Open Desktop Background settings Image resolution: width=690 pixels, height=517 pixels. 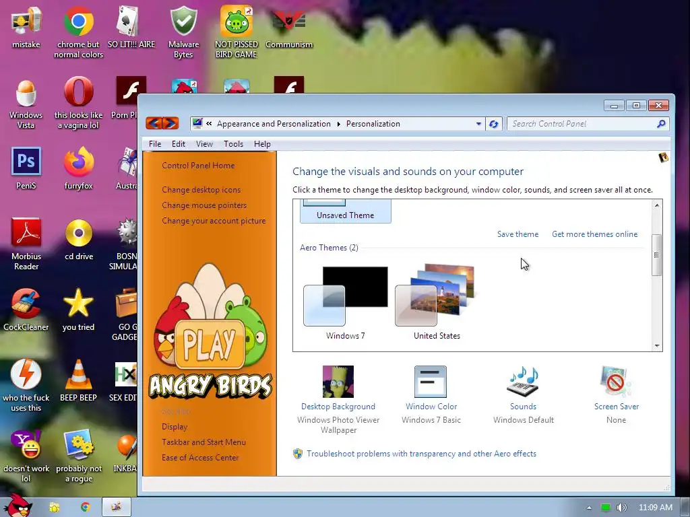338,400
